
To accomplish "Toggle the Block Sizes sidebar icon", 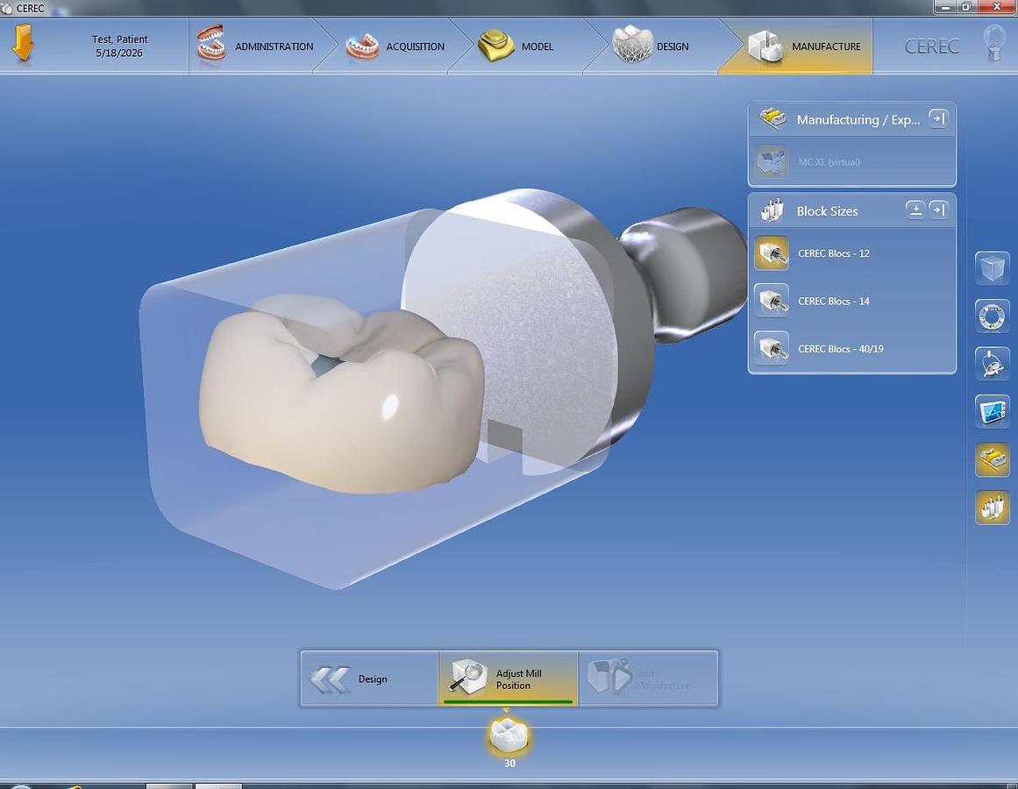I will [992, 508].
